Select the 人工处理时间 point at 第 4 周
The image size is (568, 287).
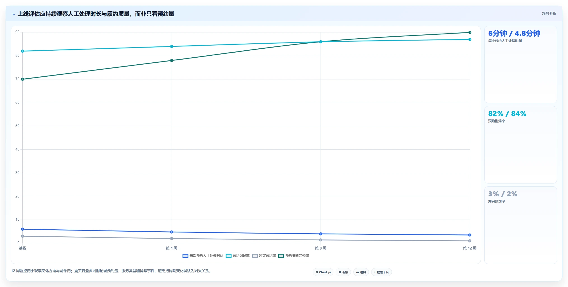172,232
